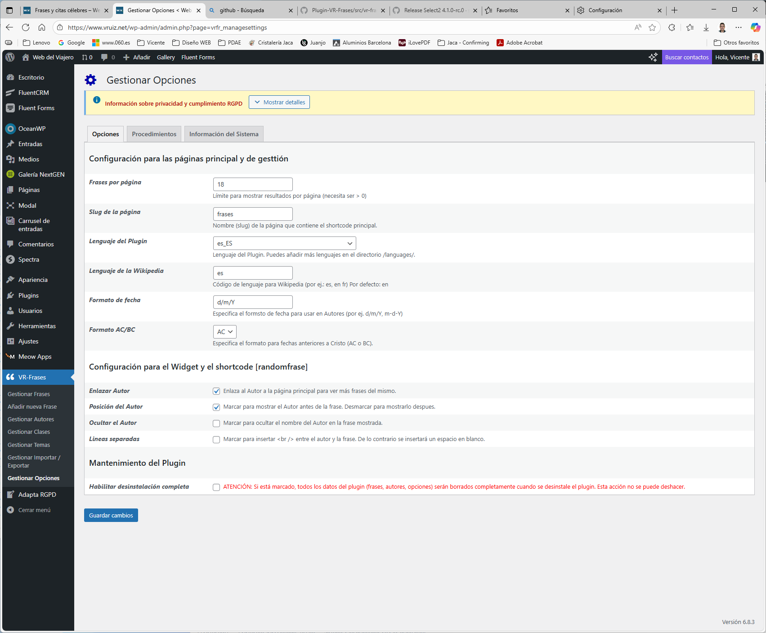
Task: Click the Guardar cambios button
Action: (x=111, y=515)
